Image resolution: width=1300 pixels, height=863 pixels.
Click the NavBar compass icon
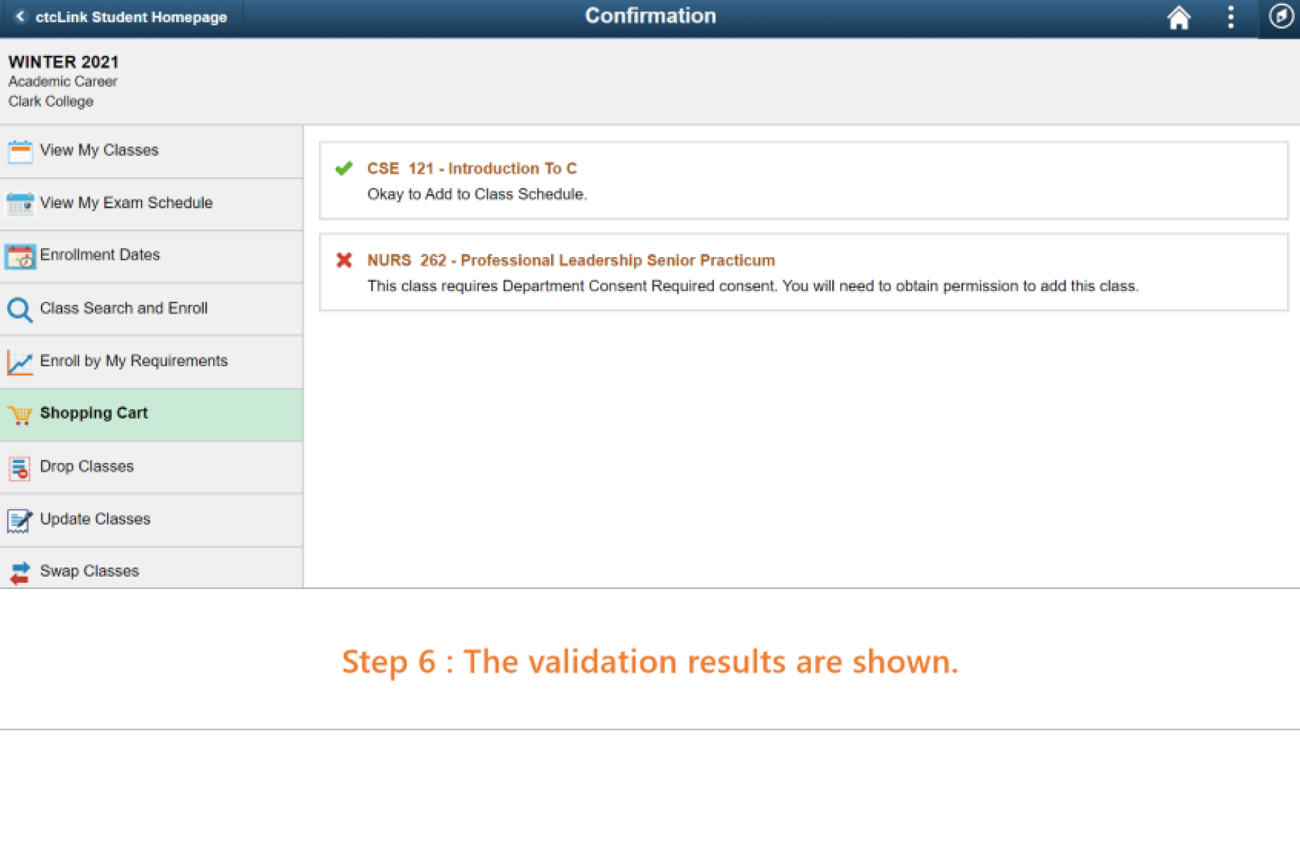coord(1280,17)
